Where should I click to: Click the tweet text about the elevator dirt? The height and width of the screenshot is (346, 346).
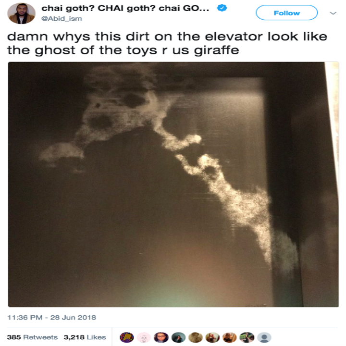pos(167,43)
